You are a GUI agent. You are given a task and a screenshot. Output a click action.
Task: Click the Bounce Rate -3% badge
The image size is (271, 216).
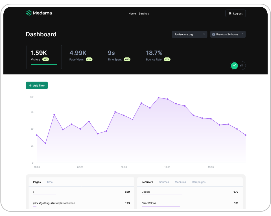pyautogui.click(x=167, y=59)
